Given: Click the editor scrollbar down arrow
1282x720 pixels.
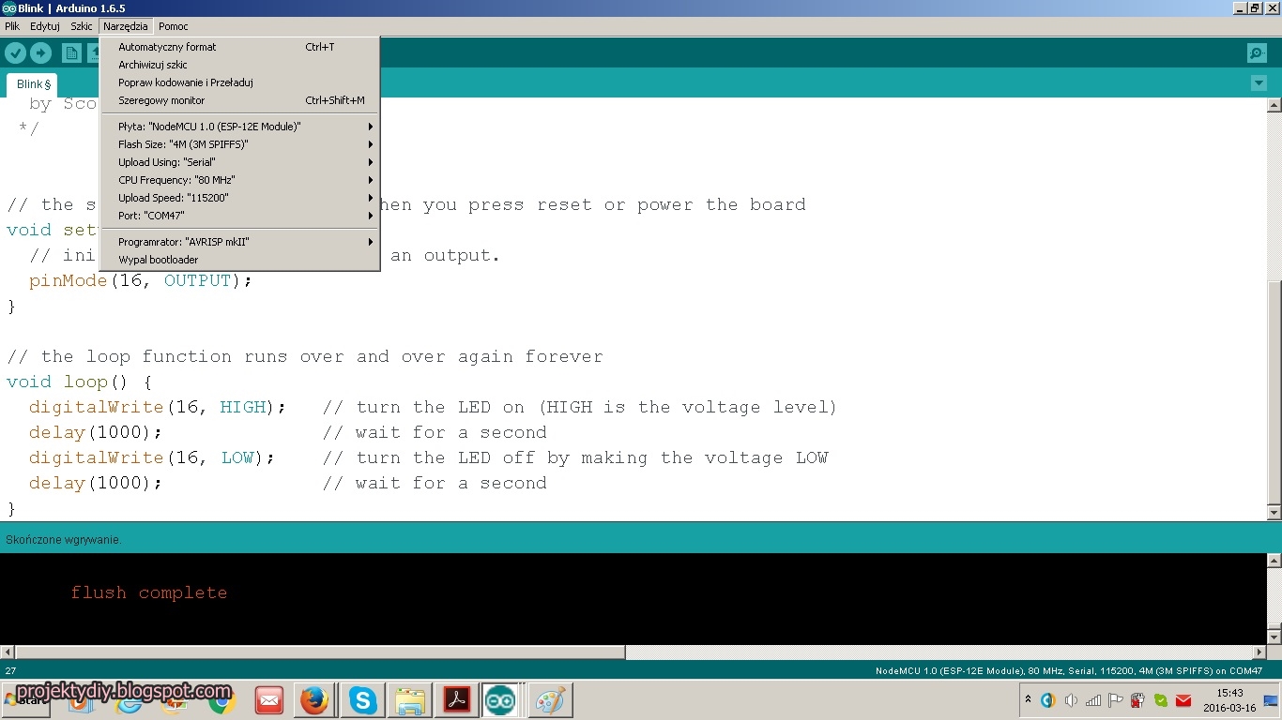Looking at the screenshot, I should point(1274,513).
